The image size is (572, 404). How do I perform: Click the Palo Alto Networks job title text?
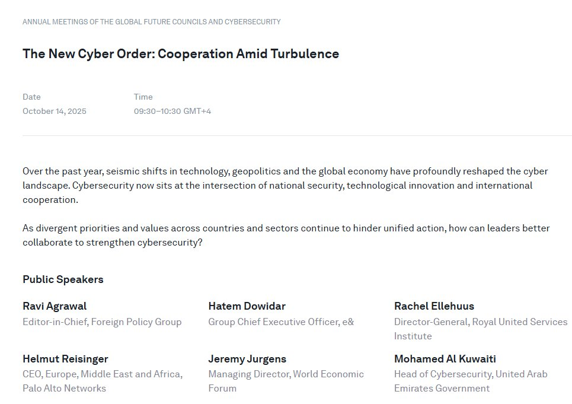click(102, 381)
